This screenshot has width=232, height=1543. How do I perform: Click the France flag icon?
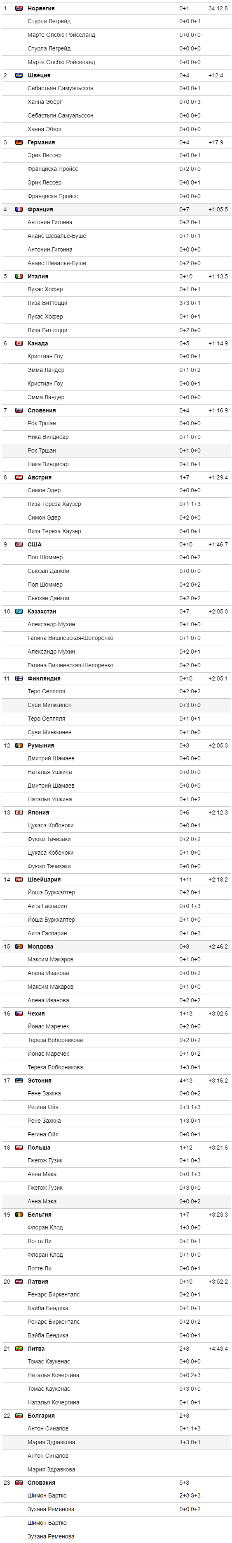19,210
